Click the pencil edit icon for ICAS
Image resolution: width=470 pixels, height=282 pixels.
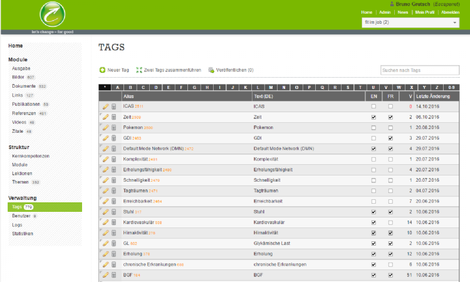tap(105, 107)
